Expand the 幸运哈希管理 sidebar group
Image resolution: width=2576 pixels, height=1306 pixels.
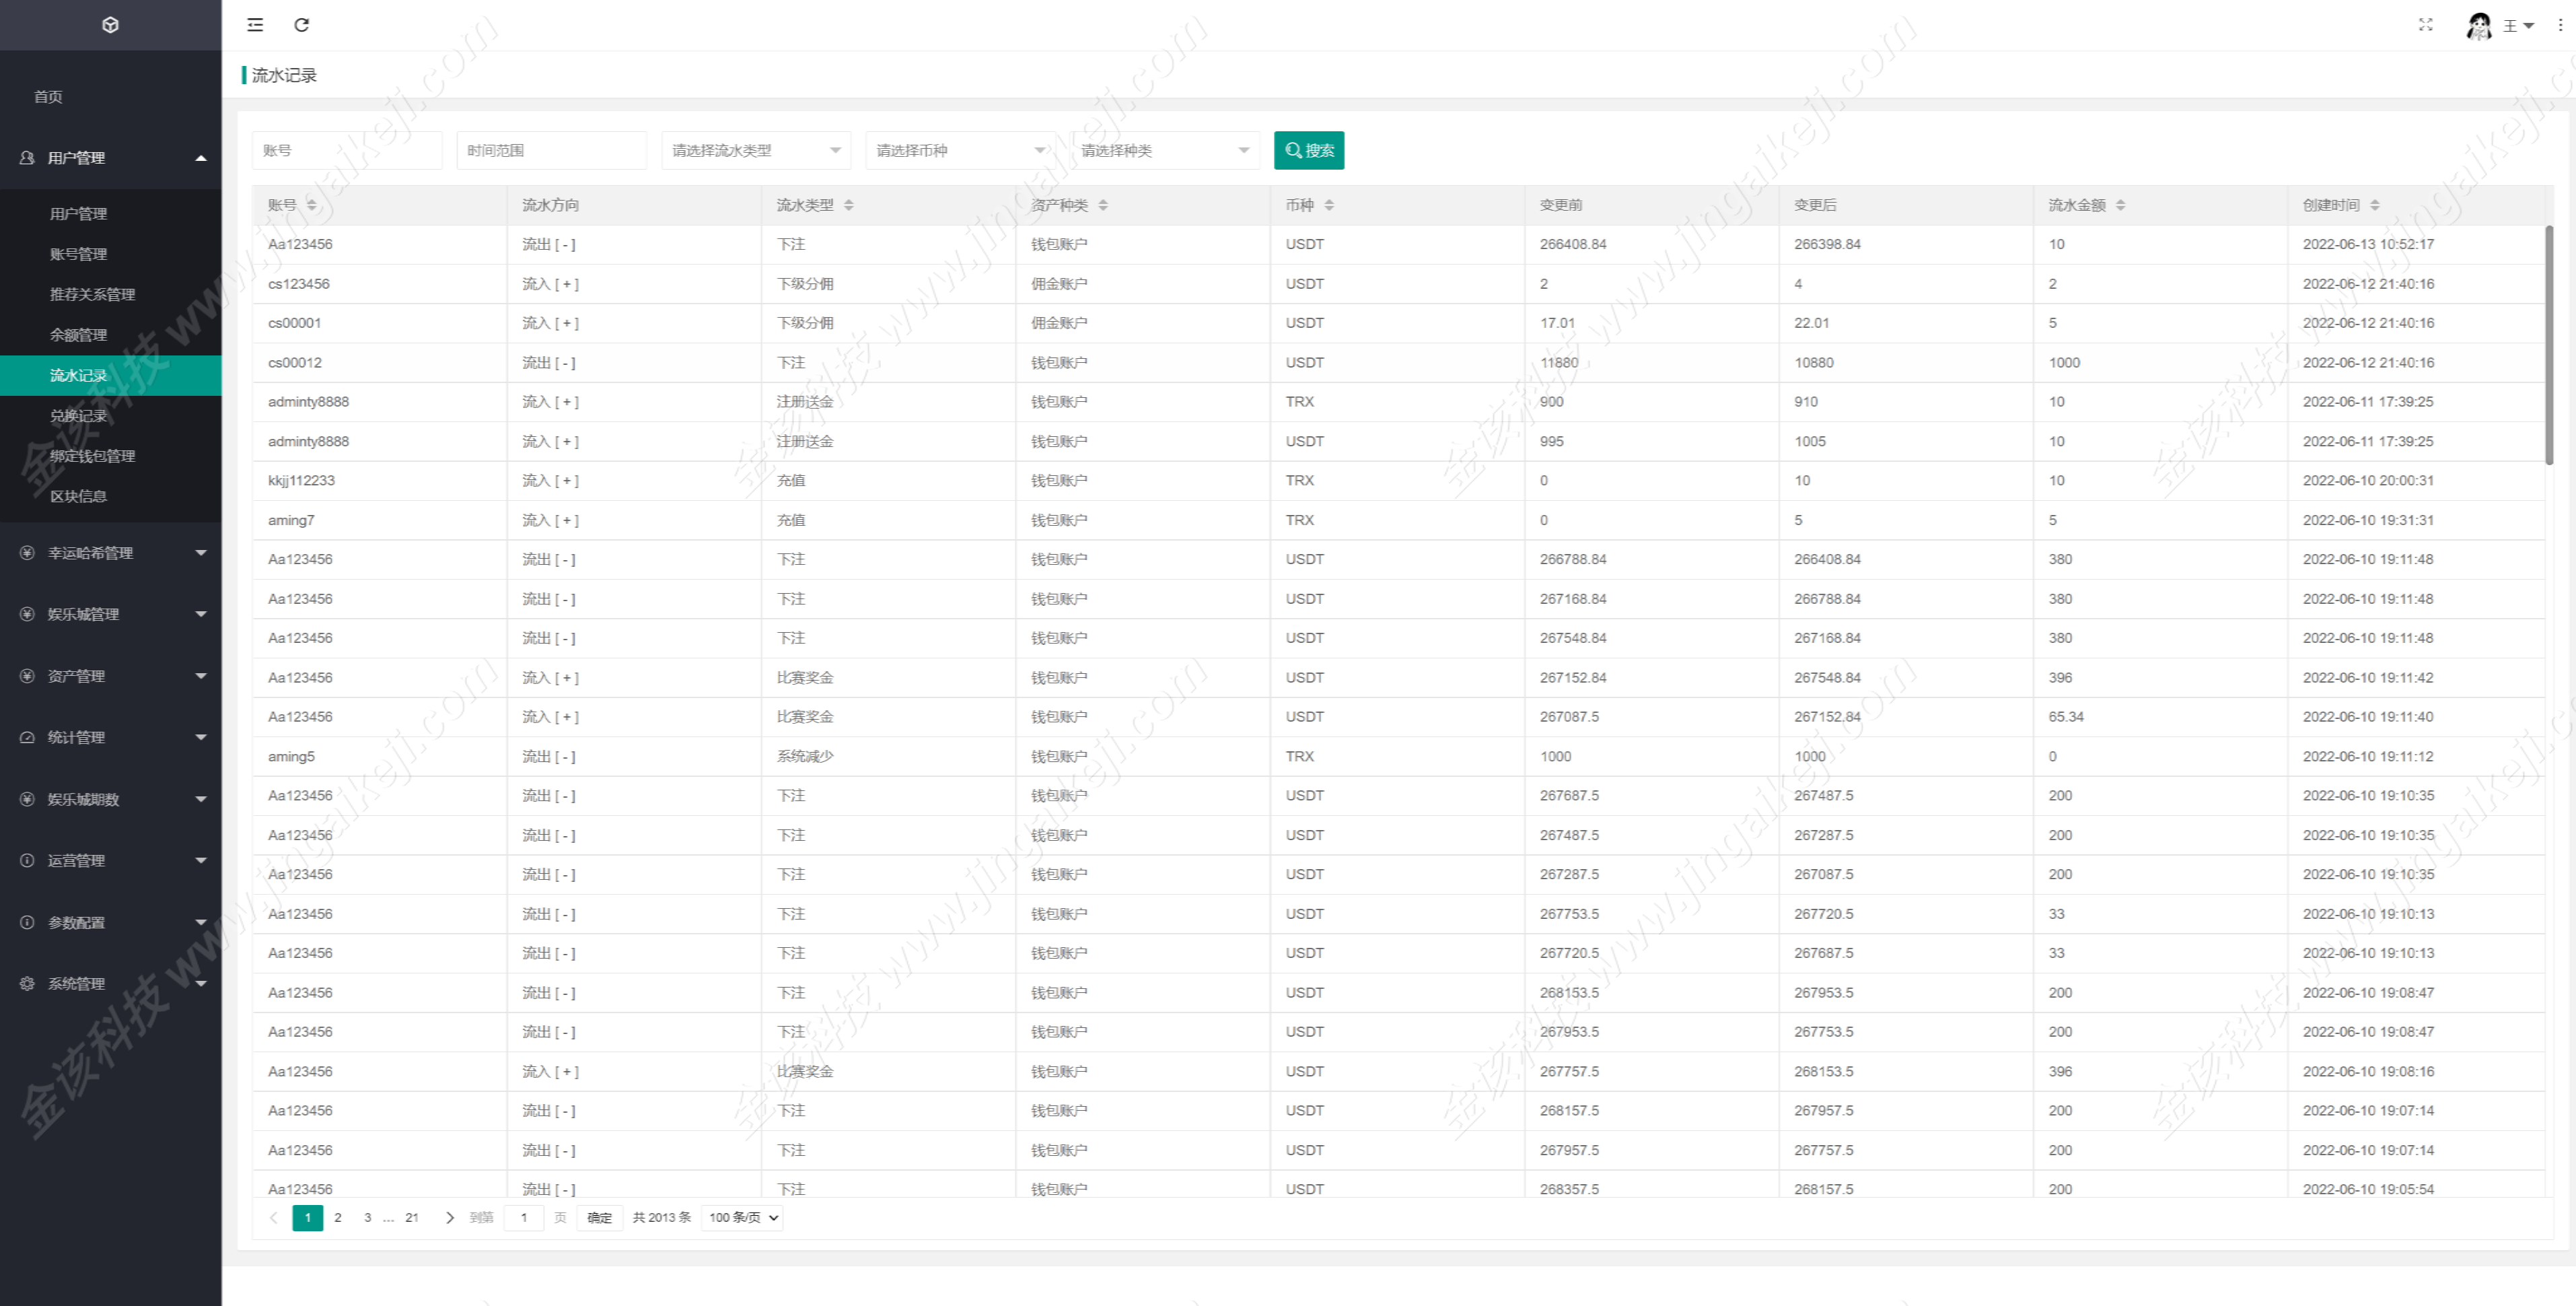[201, 553]
